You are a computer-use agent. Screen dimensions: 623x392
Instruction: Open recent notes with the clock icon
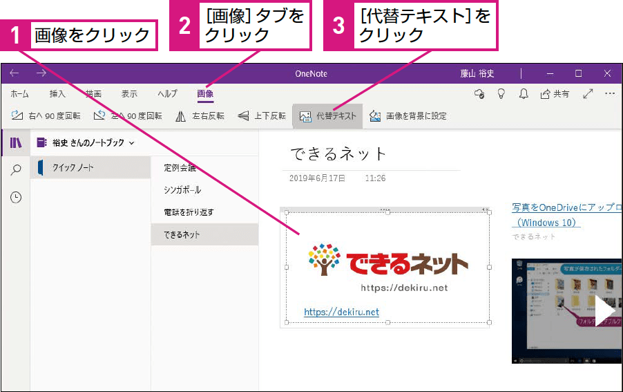(16, 198)
